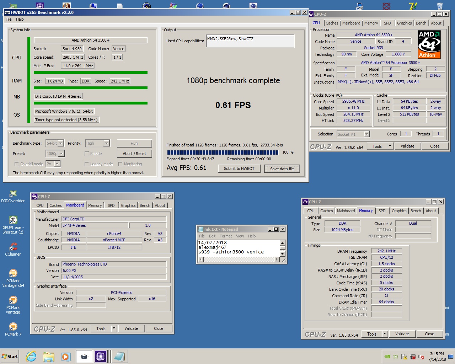The height and width of the screenshot is (364, 455).
Task: Click the BIOS Date 11/14/2005 value
Action: coord(114,277)
